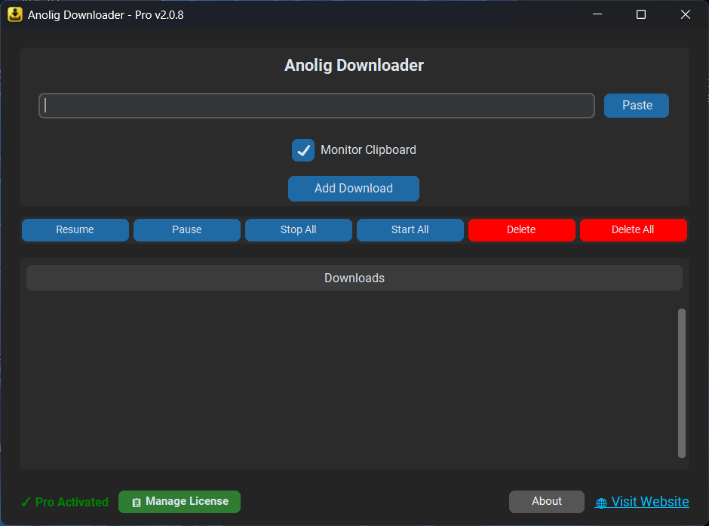
Task: Click the Downloads list header
Action: point(354,278)
